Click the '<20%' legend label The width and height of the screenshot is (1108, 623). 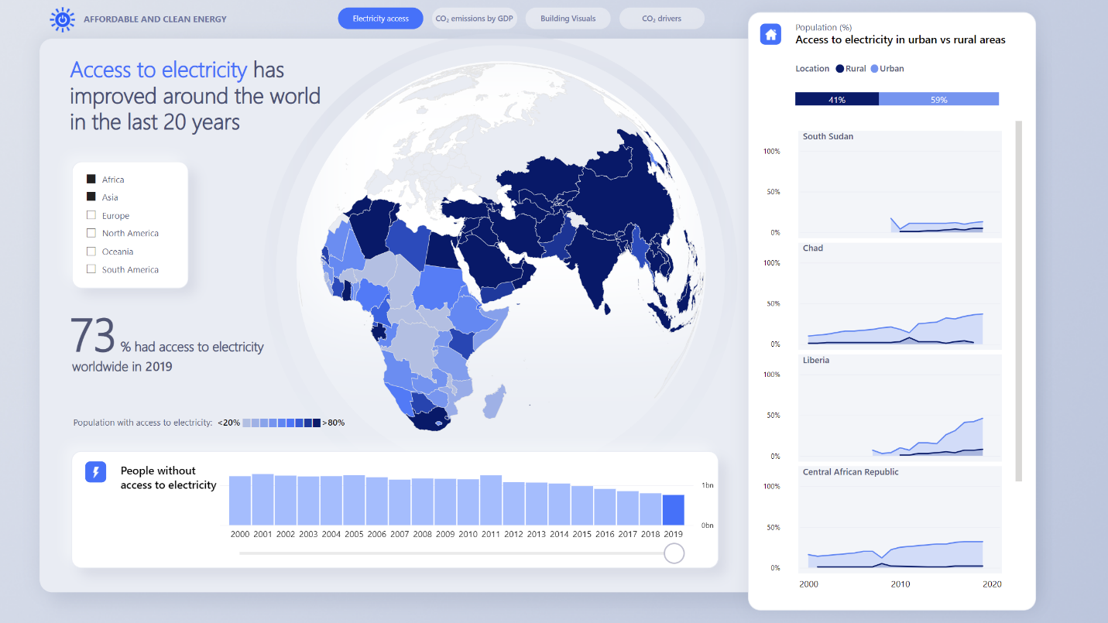[228, 423]
